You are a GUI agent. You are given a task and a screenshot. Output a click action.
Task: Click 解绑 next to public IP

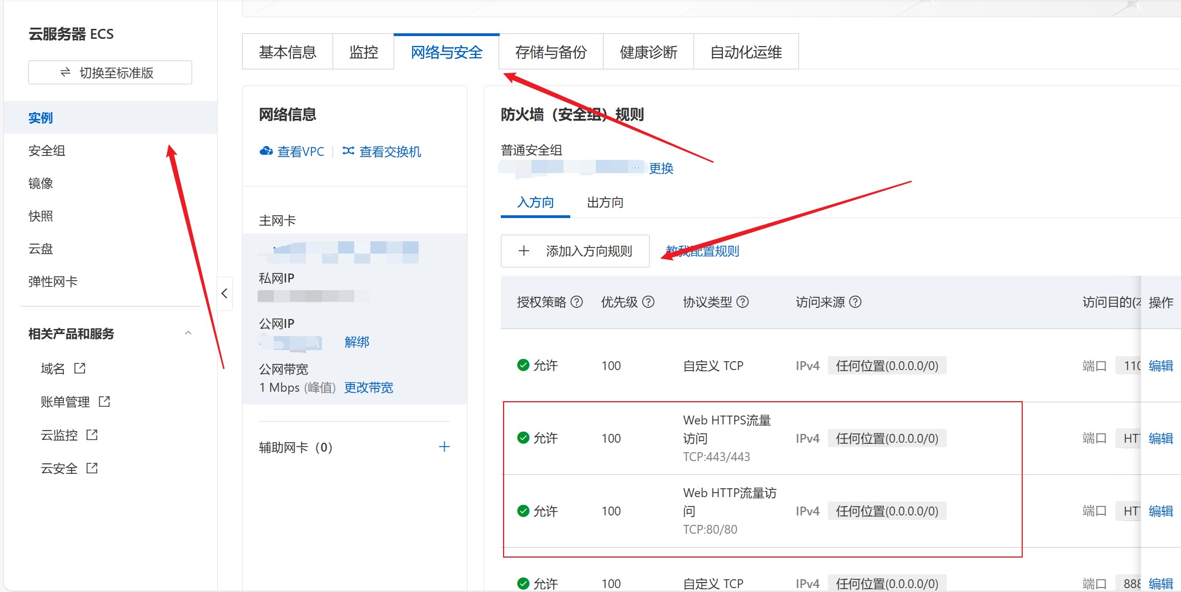coord(356,342)
